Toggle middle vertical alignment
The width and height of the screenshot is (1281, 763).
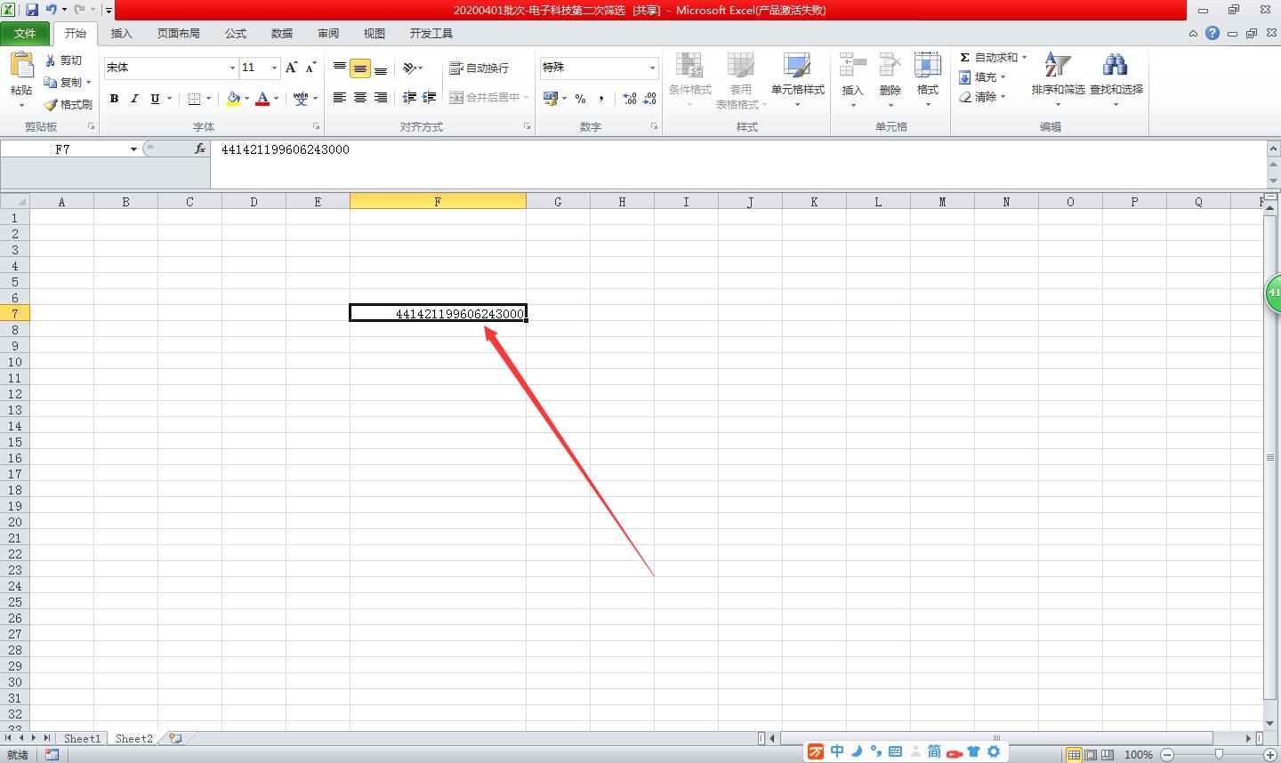click(x=360, y=68)
